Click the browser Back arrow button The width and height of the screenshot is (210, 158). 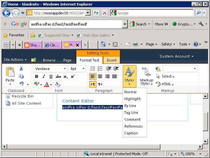7,13
